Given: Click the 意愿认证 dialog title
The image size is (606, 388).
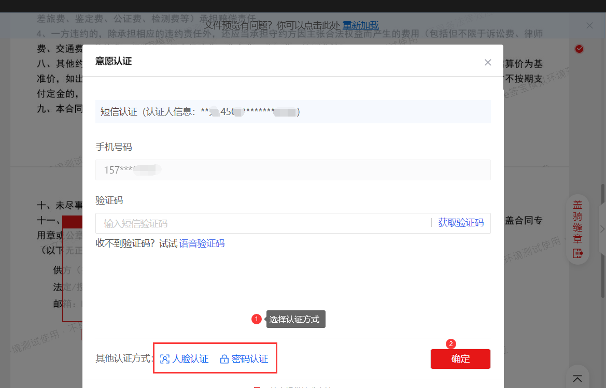Looking at the screenshot, I should tap(114, 61).
